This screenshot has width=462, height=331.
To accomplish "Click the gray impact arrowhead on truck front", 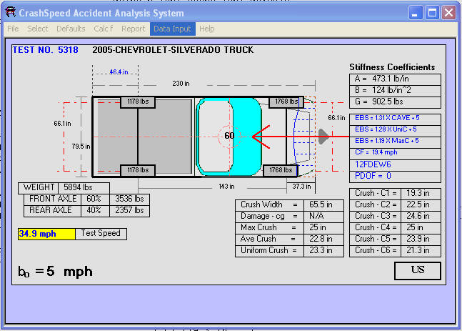I will (x=323, y=135).
